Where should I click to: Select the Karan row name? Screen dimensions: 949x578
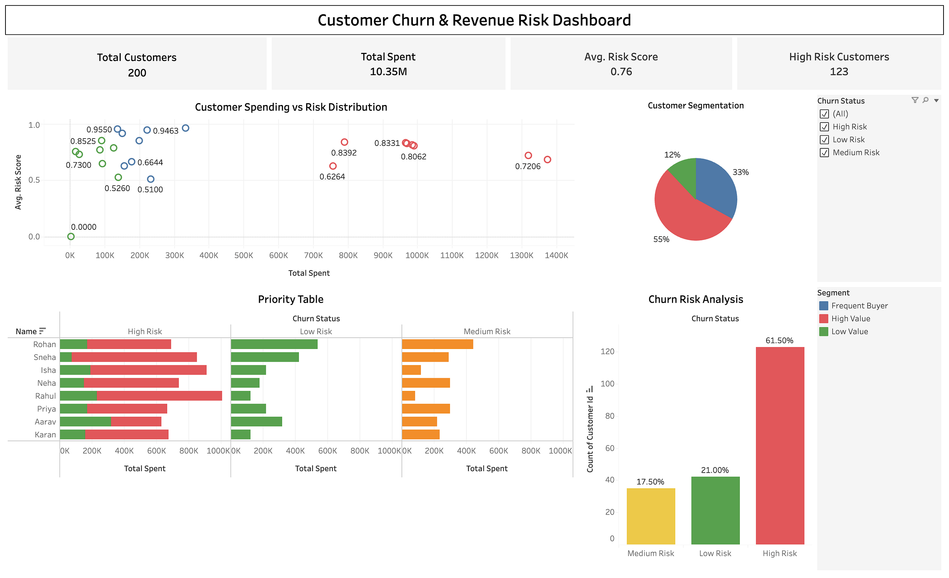tap(45, 434)
